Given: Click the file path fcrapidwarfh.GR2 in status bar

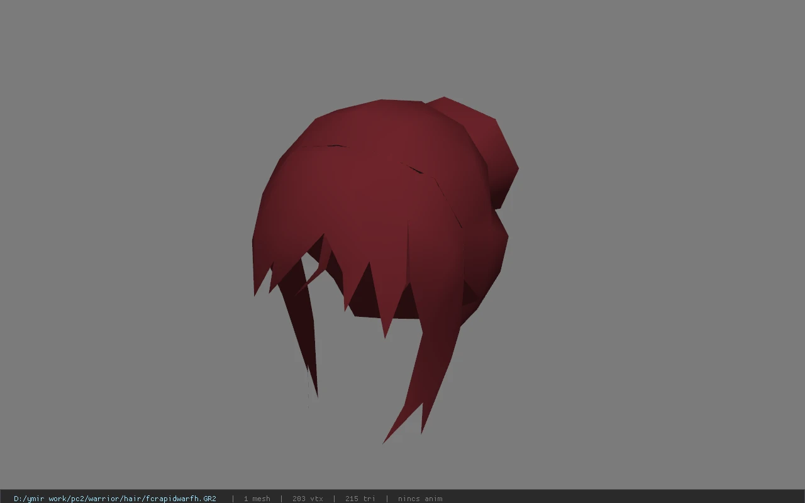Looking at the screenshot, I should (115, 499).
